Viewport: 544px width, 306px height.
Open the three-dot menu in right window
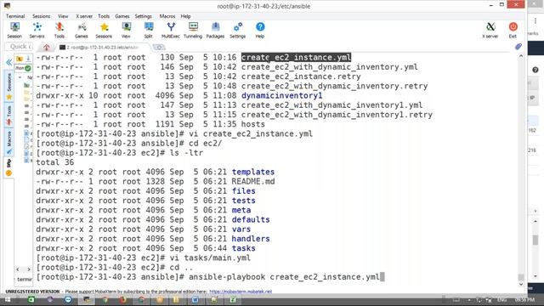[535, 21]
